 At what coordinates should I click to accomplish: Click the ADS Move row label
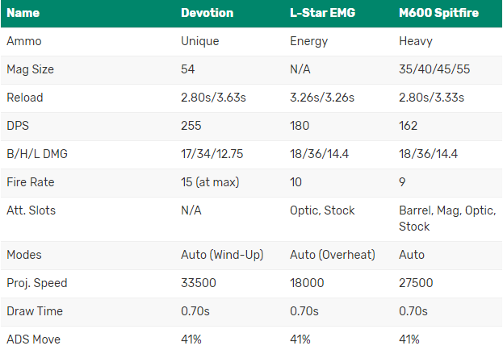coord(33,339)
